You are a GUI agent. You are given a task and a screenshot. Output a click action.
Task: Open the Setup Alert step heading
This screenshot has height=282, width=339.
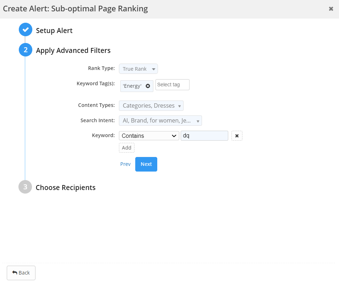point(54,31)
